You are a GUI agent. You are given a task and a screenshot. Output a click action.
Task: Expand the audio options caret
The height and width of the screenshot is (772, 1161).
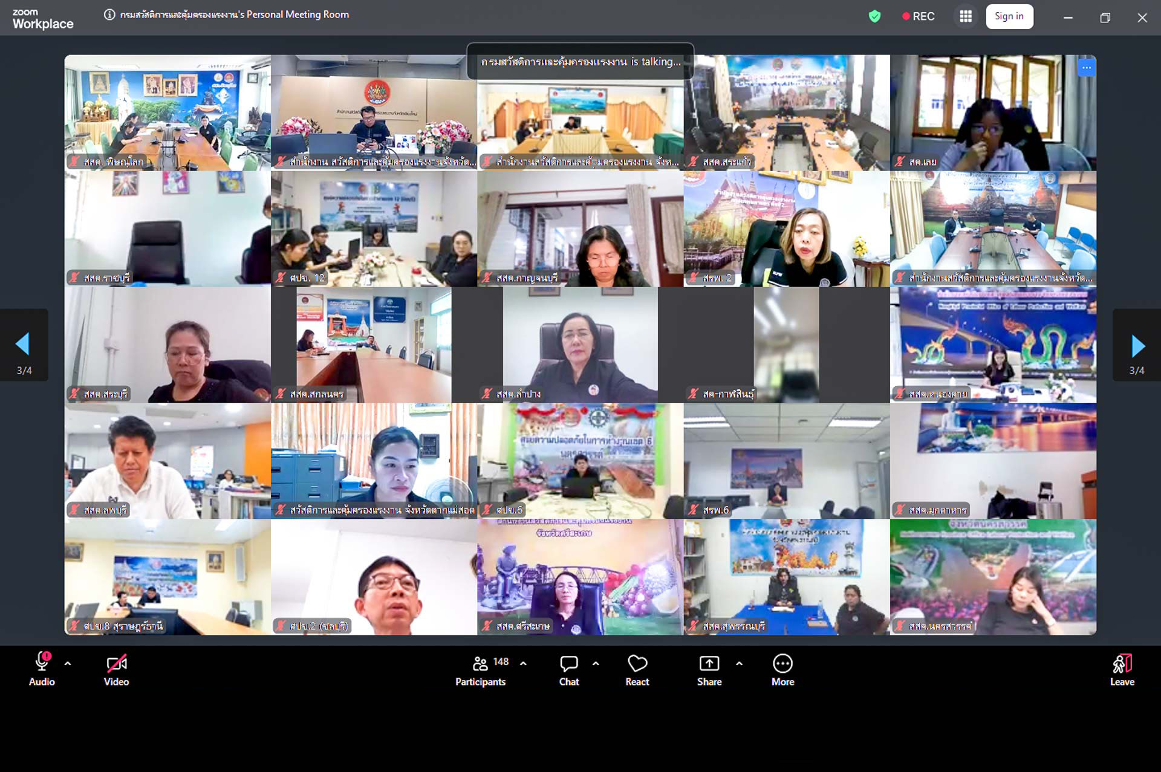(x=68, y=663)
